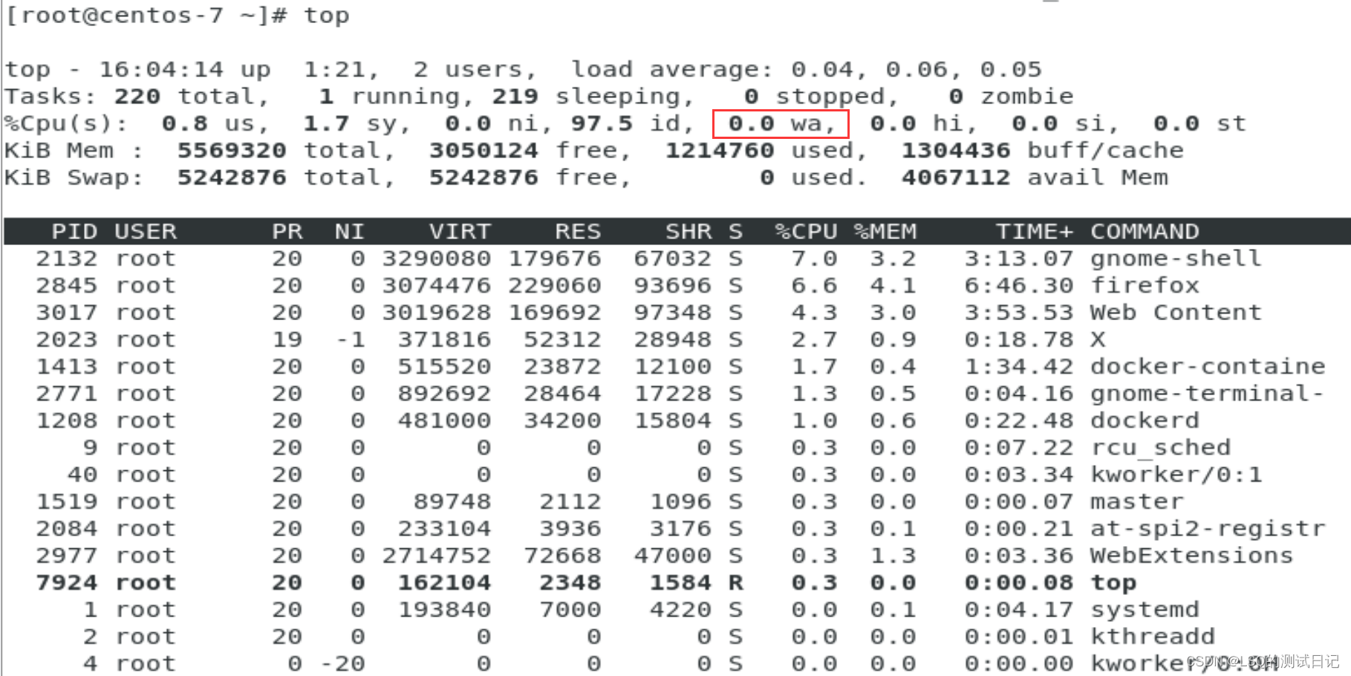Viewport: 1351px width, 676px height.
Task: Select the 4.1 %MEM value of firefox
Action: pyautogui.click(x=893, y=286)
